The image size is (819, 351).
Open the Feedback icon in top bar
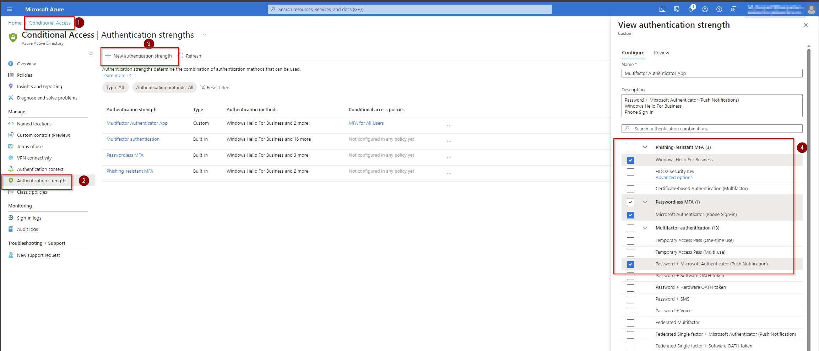pyautogui.click(x=733, y=9)
